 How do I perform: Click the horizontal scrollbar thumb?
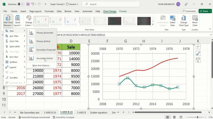point(168,112)
